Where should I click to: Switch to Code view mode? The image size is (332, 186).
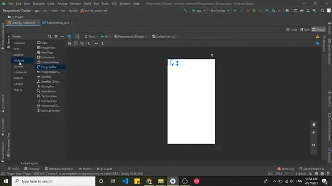292,29
